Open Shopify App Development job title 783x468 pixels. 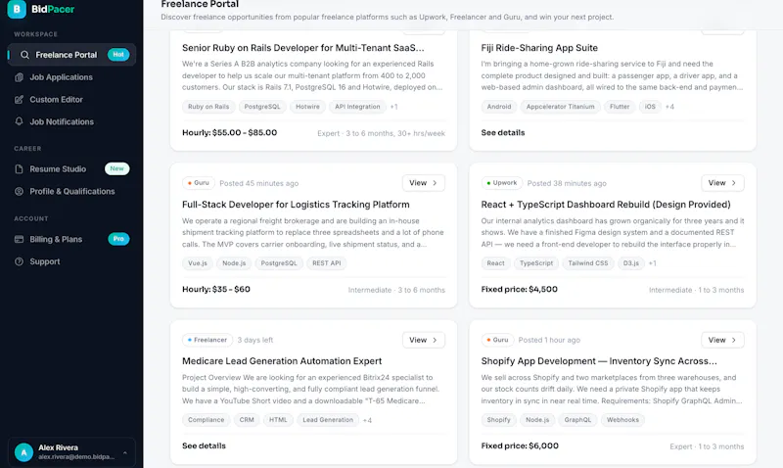coord(599,361)
